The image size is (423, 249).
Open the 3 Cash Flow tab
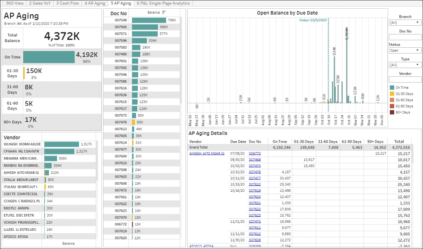click(x=67, y=3)
